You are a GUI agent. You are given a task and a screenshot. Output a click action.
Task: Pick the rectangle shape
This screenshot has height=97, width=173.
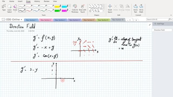click(x=93, y=8)
